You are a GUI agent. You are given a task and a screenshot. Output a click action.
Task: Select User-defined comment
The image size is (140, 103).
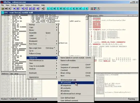point(76,101)
